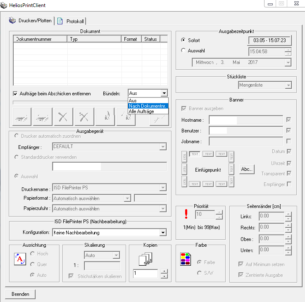Image resolution: width=305 pixels, height=302 pixels.
Task: Click the leftmost plotter icon under the document list
Action: (x=22, y=117)
